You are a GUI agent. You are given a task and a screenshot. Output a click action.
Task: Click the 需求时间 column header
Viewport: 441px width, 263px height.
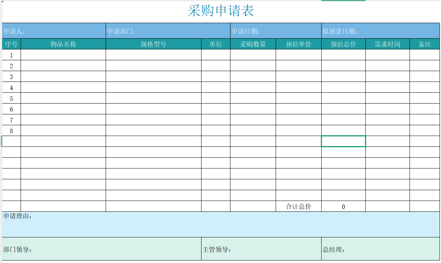tap(387, 44)
